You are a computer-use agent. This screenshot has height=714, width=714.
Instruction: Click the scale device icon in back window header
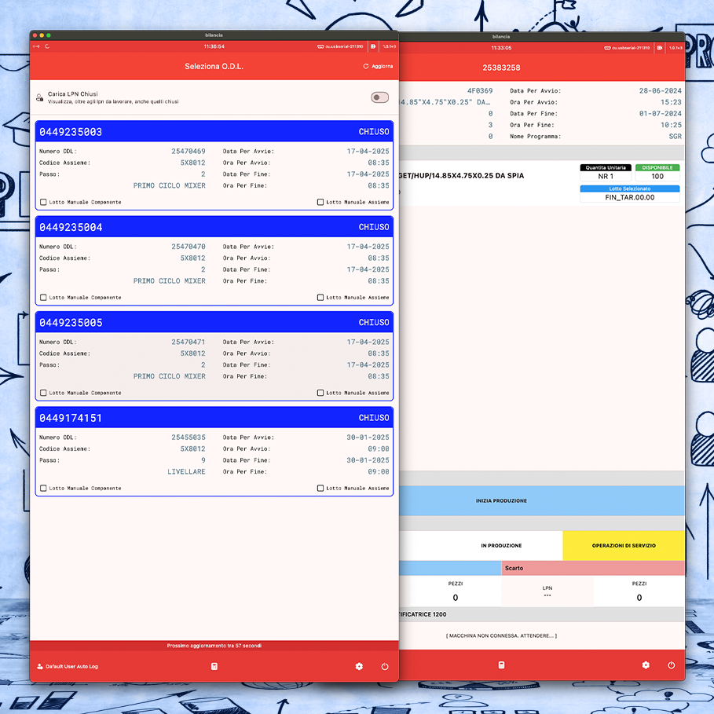(x=659, y=48)
